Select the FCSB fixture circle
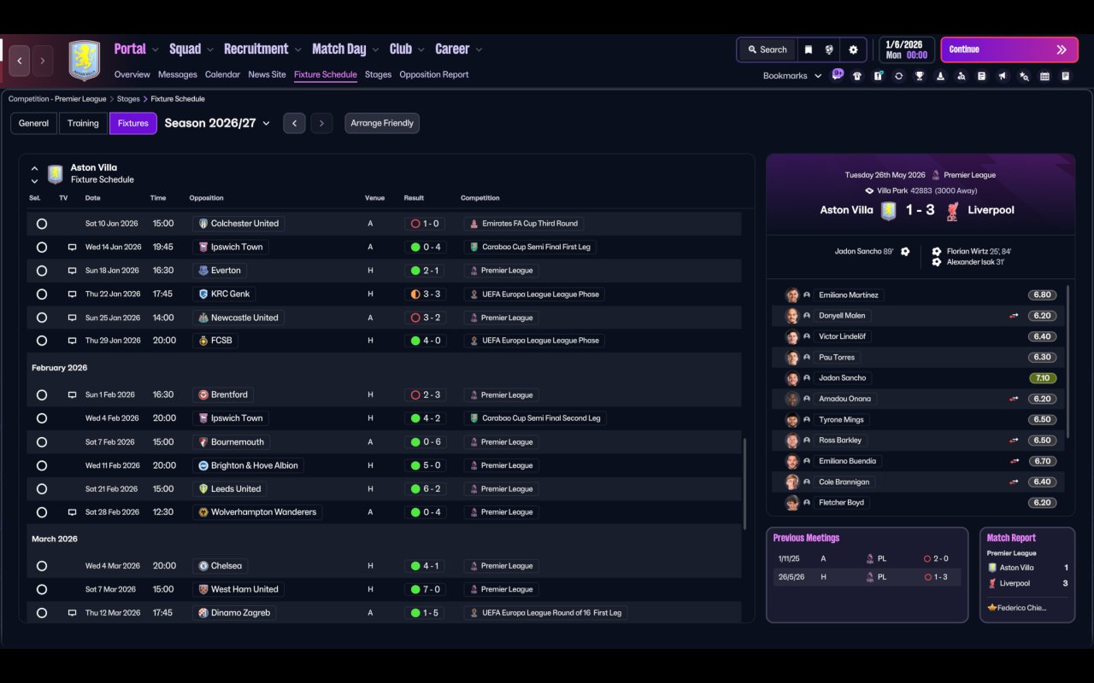Viewport: 1094px width, 683px height. coord(42,341)
